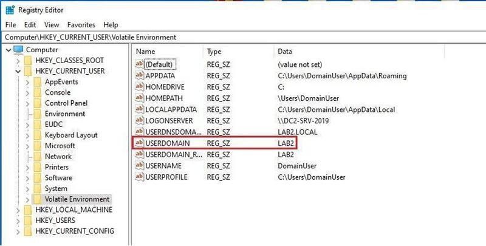The width and height of the screenshot is (486, 246).
Task: Click the folder icon beside Console
Action: click(38, 92)
